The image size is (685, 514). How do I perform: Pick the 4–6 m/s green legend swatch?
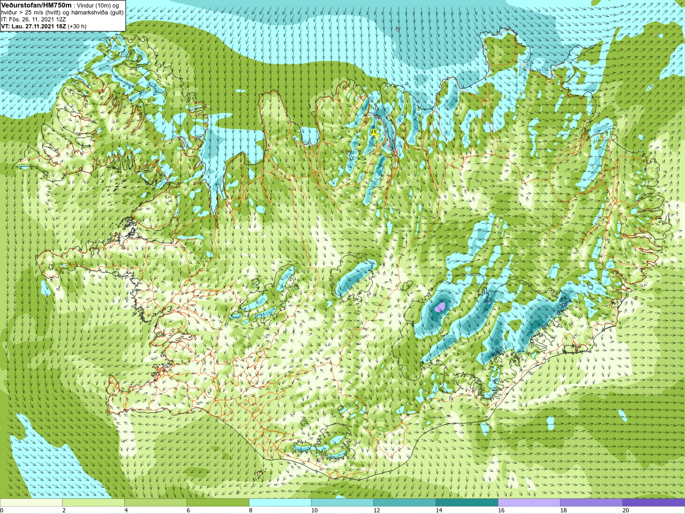point(156,503)
